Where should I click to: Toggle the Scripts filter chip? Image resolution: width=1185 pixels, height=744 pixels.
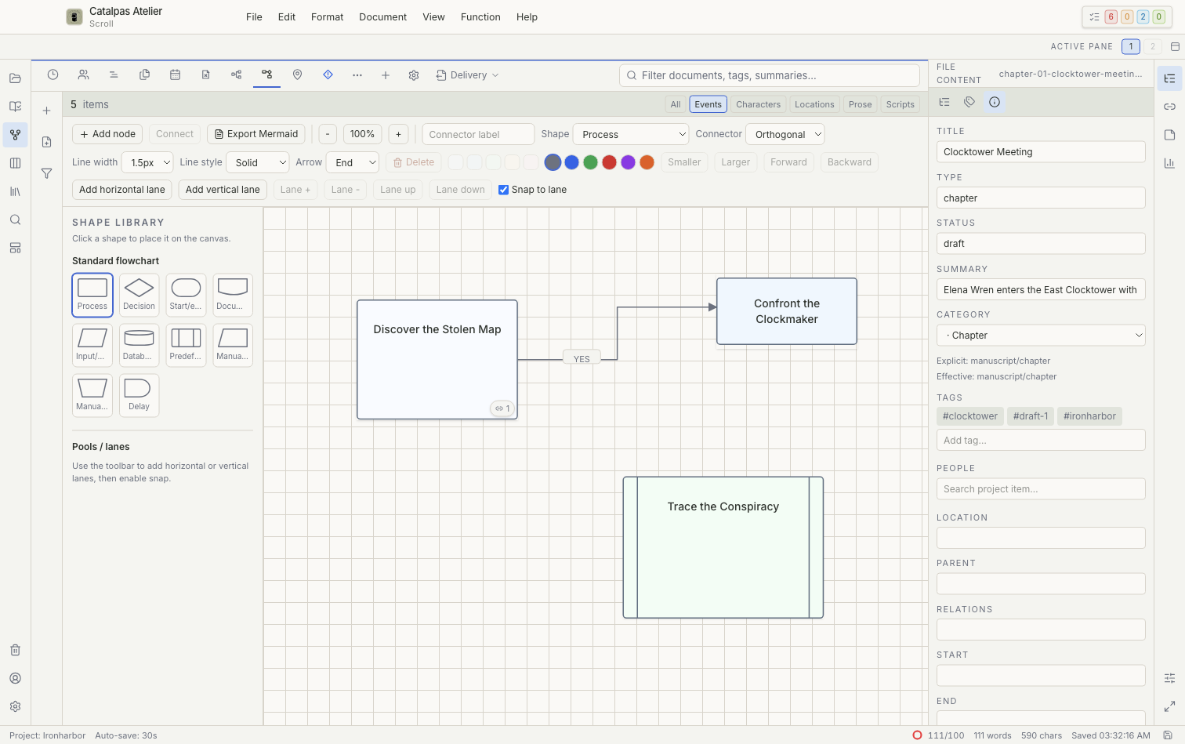tap(900, 104)
